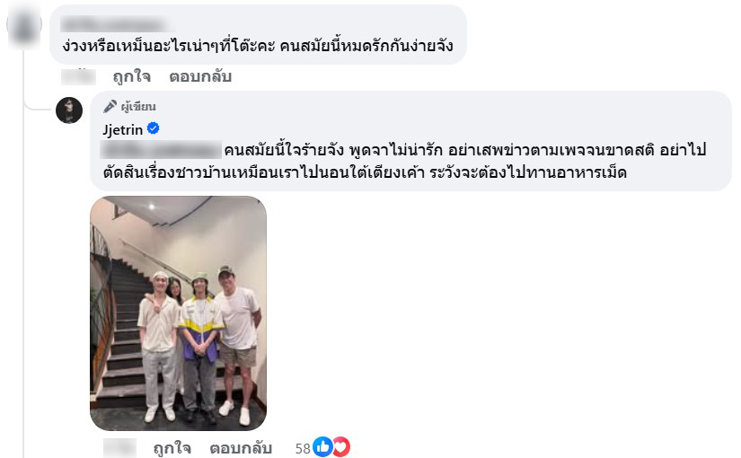Click ตอบกลับ below the staircase photo
The width and height of the screenshot is (741, 458).
point(241,447)
